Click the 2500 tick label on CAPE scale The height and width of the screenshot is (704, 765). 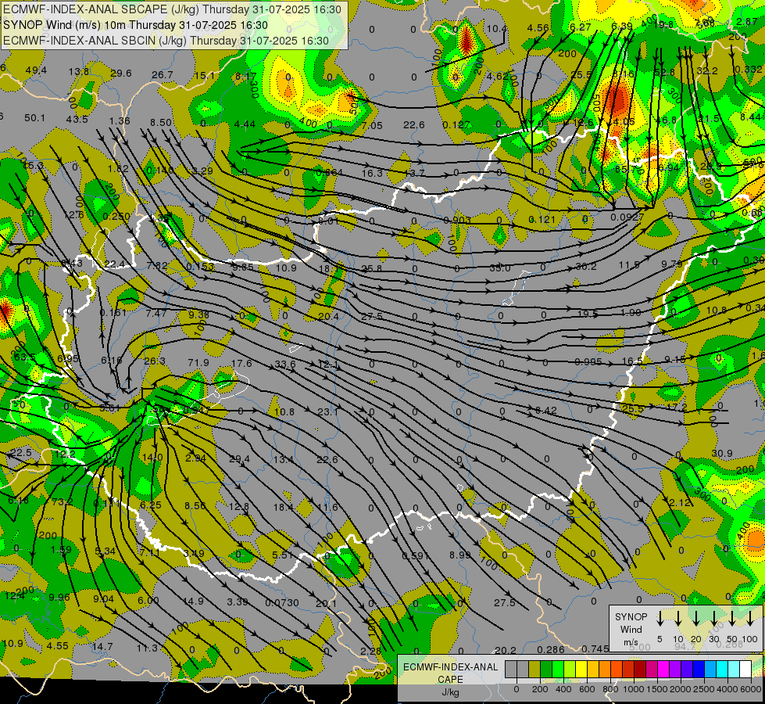pyautogui.click(x=703, y=689)
